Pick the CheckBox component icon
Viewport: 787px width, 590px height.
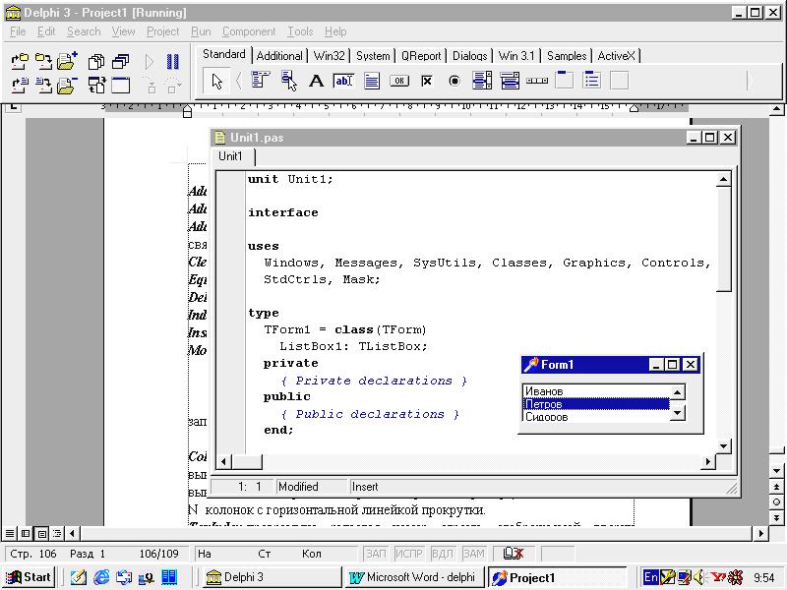(x=427, y=81)
